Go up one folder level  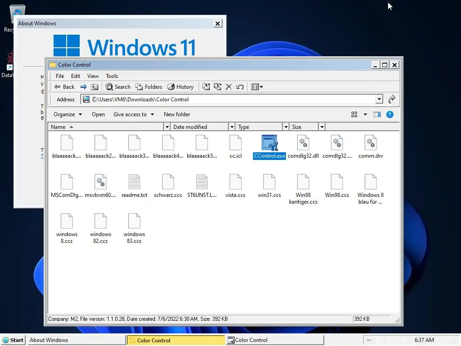pos(95,87)
